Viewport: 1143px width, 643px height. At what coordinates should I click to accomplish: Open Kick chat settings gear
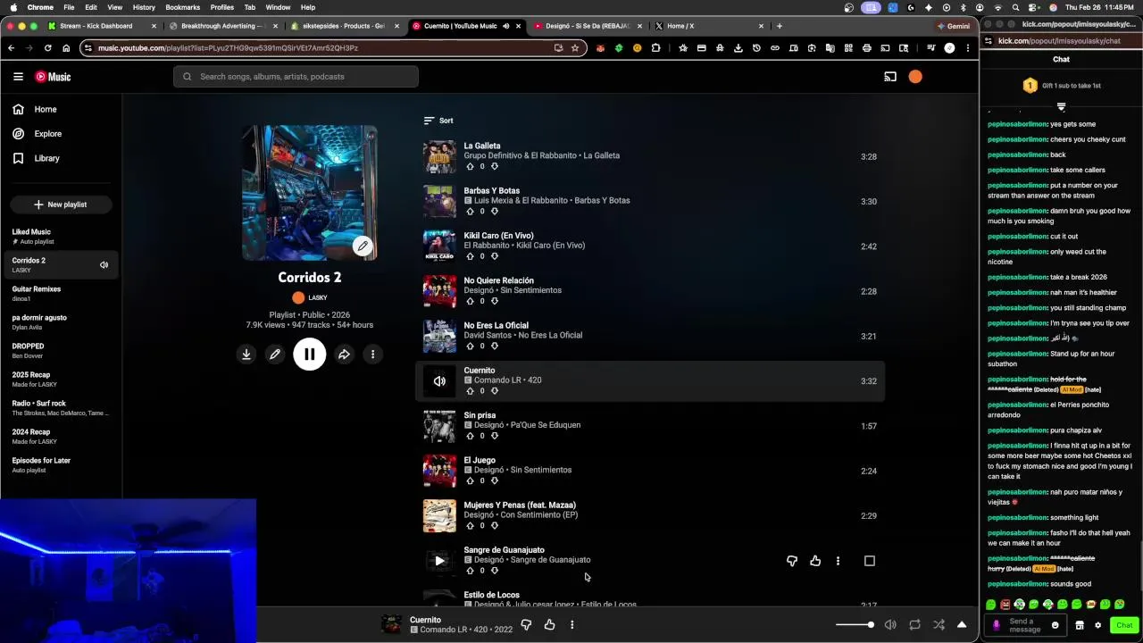coord(1098,625)
